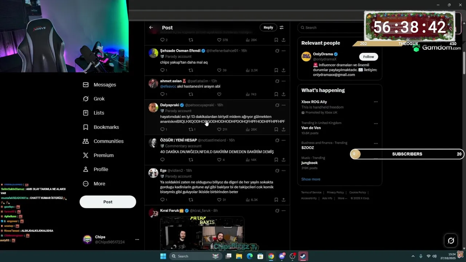The width and height of the screenshot is (466, 262).
Task: Open File Explorer from the taskbar
Action: pyautogui.click(x=239, y=256)
